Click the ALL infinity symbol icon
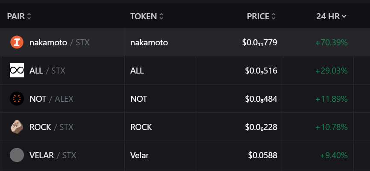Image resolution: width=370 pixels, height=171 pixels. coord(17,71)
